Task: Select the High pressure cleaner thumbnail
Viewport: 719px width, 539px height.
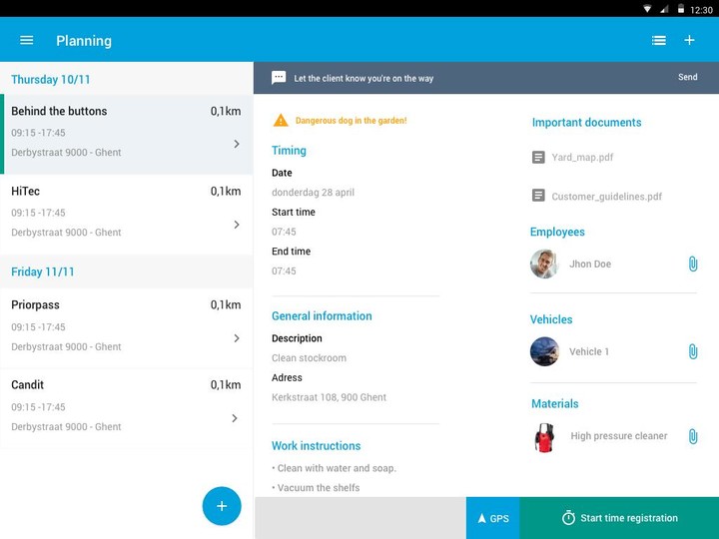Action: [x=544, y=437]
